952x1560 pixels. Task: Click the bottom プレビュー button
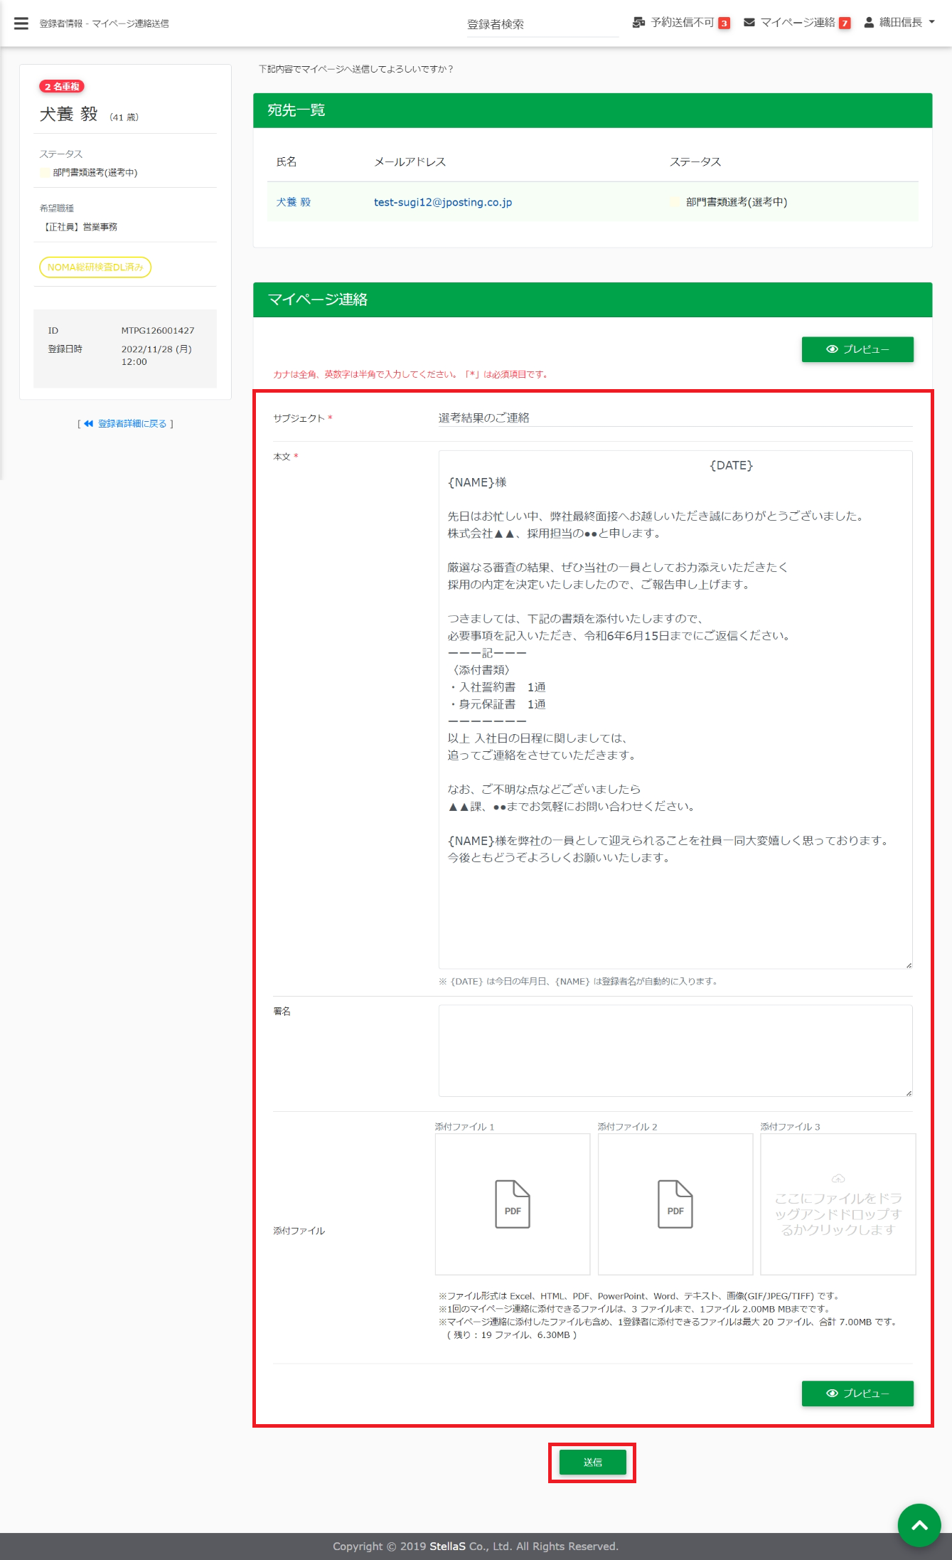coord(857,1393)
